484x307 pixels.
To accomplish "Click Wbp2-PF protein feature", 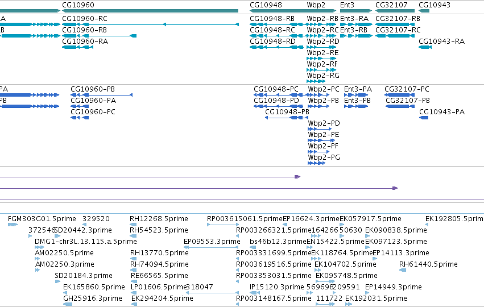I will coord(318,152).
